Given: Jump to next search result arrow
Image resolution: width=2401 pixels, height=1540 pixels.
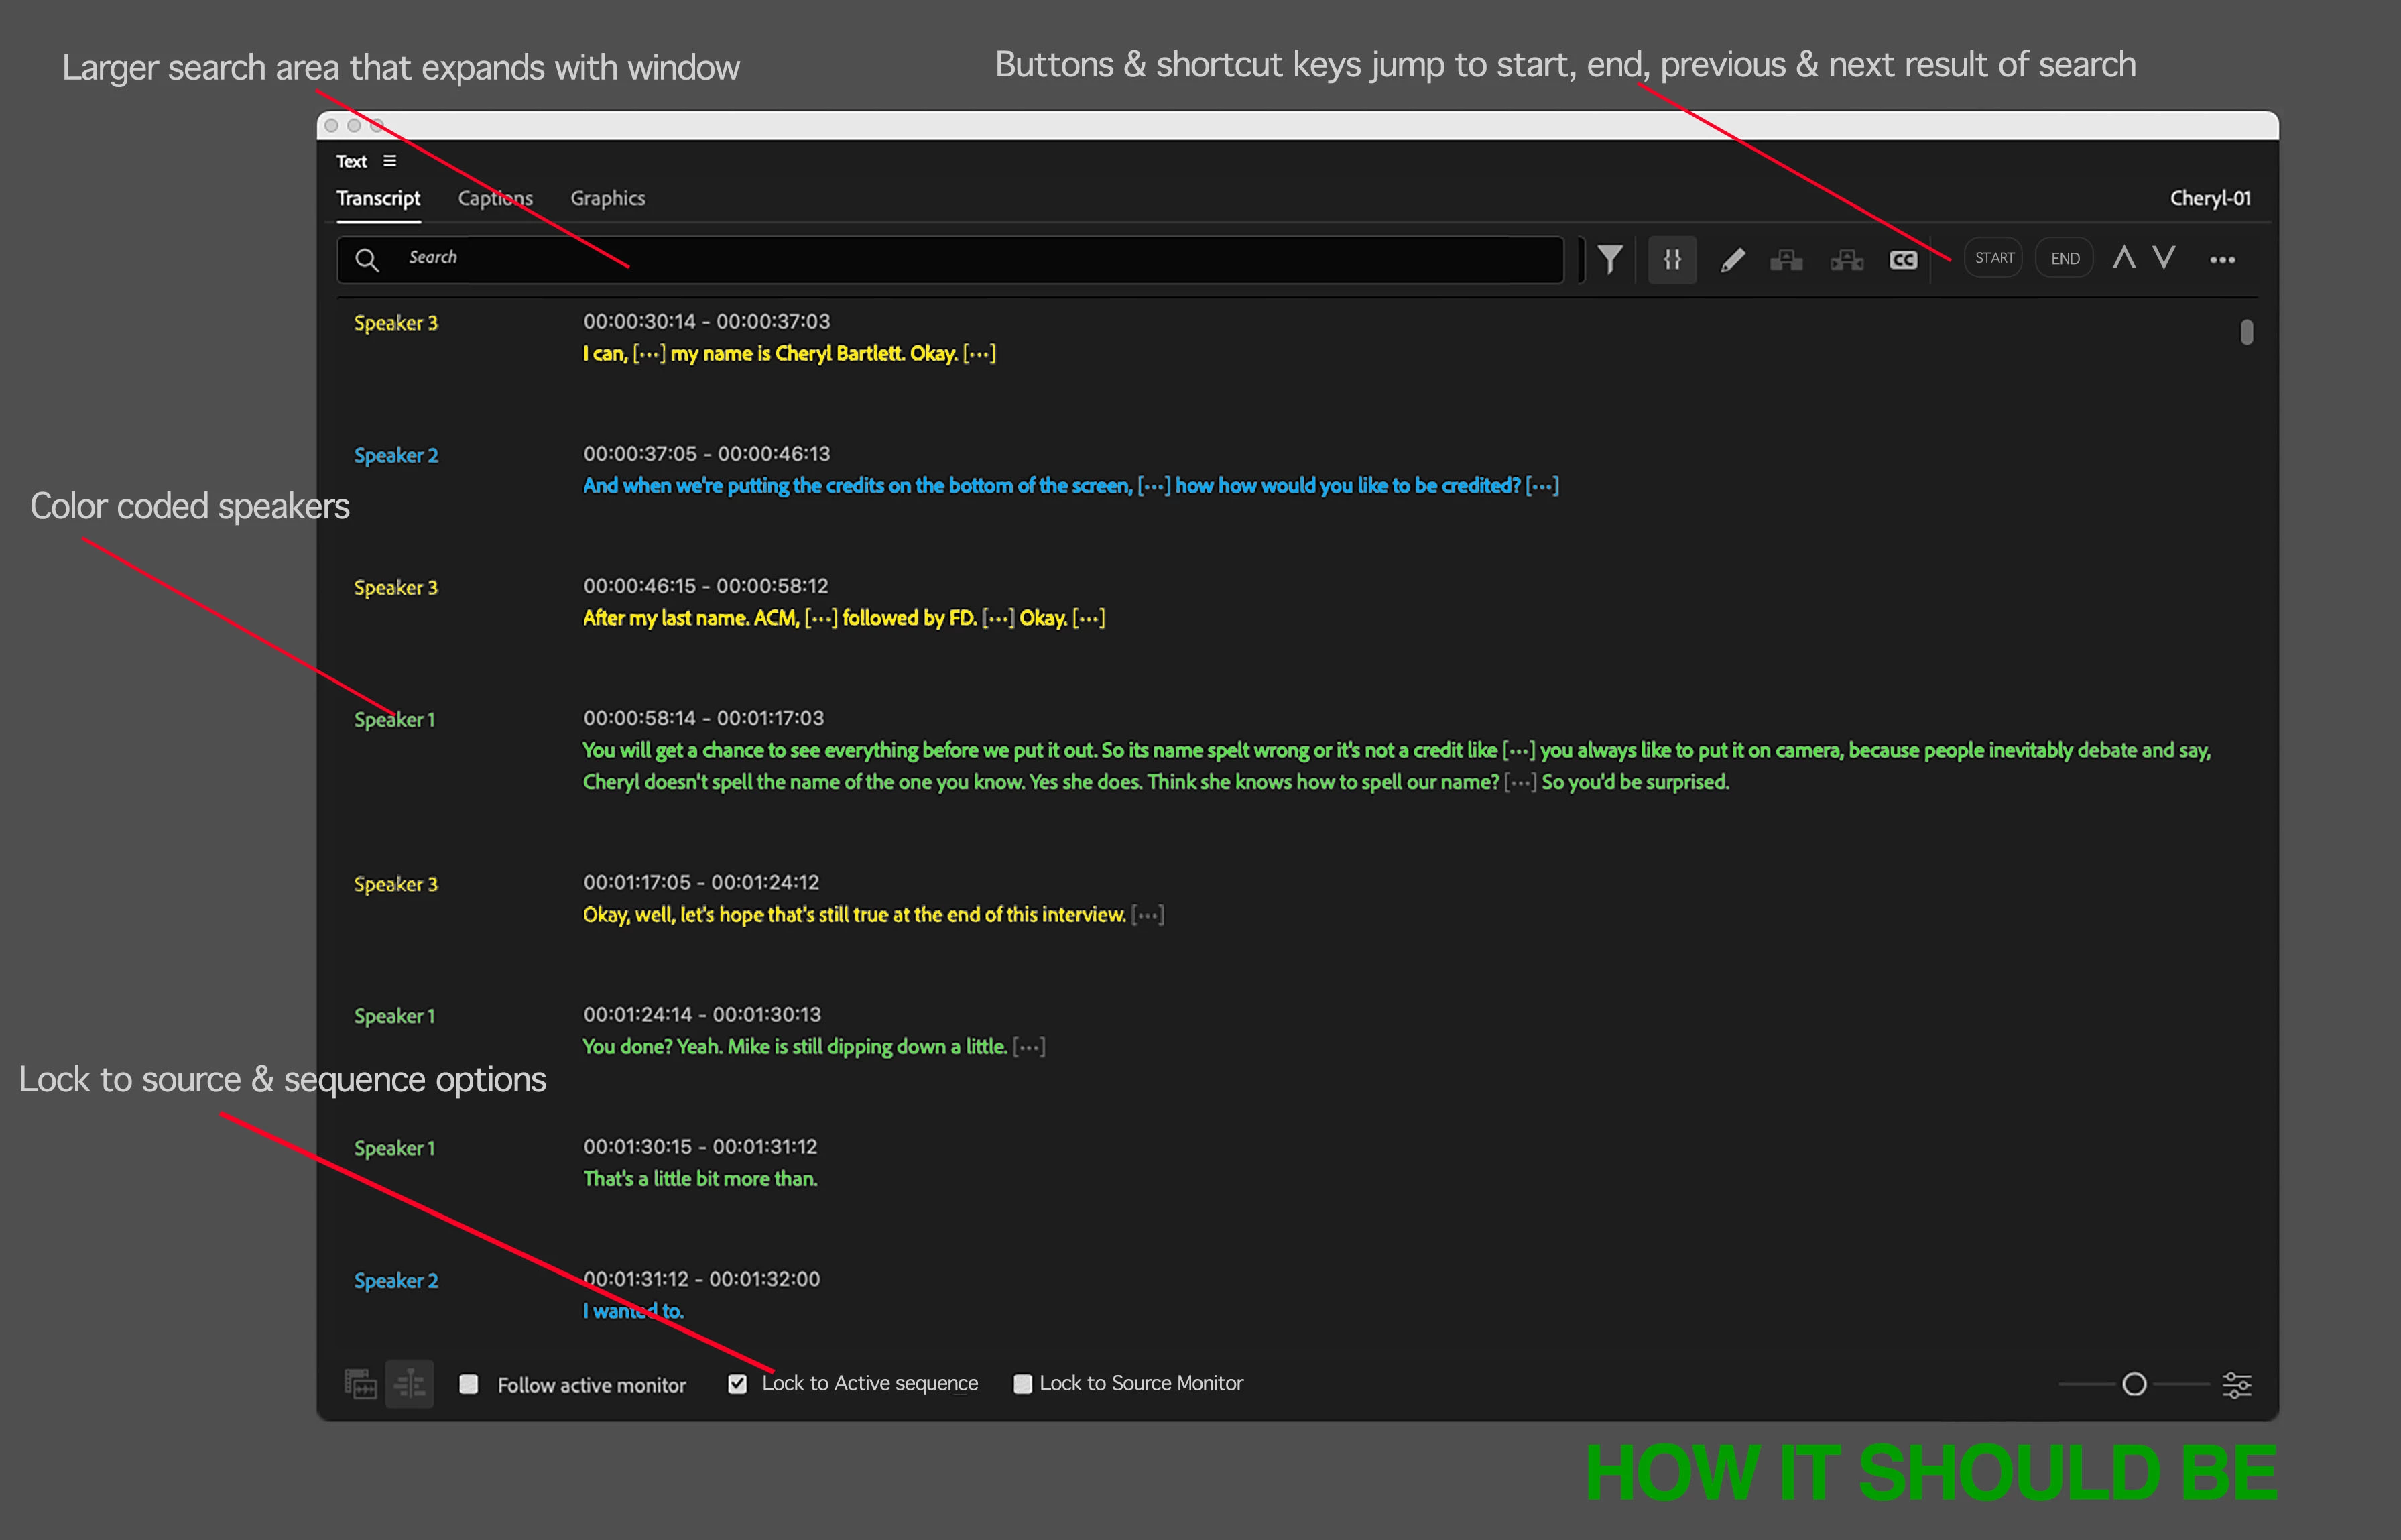Looking at the screenshot, I should [2164, 258].
